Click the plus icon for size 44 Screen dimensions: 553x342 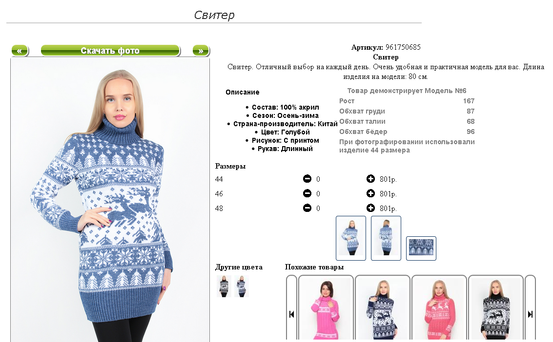coord(370,179)
